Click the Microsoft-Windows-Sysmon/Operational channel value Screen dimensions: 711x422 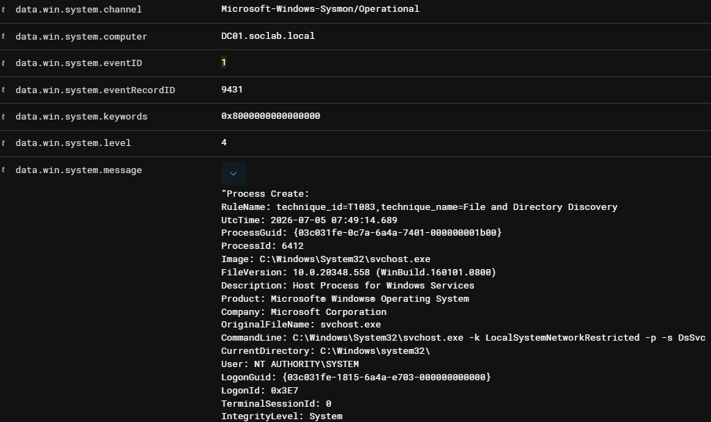[320, 8]
